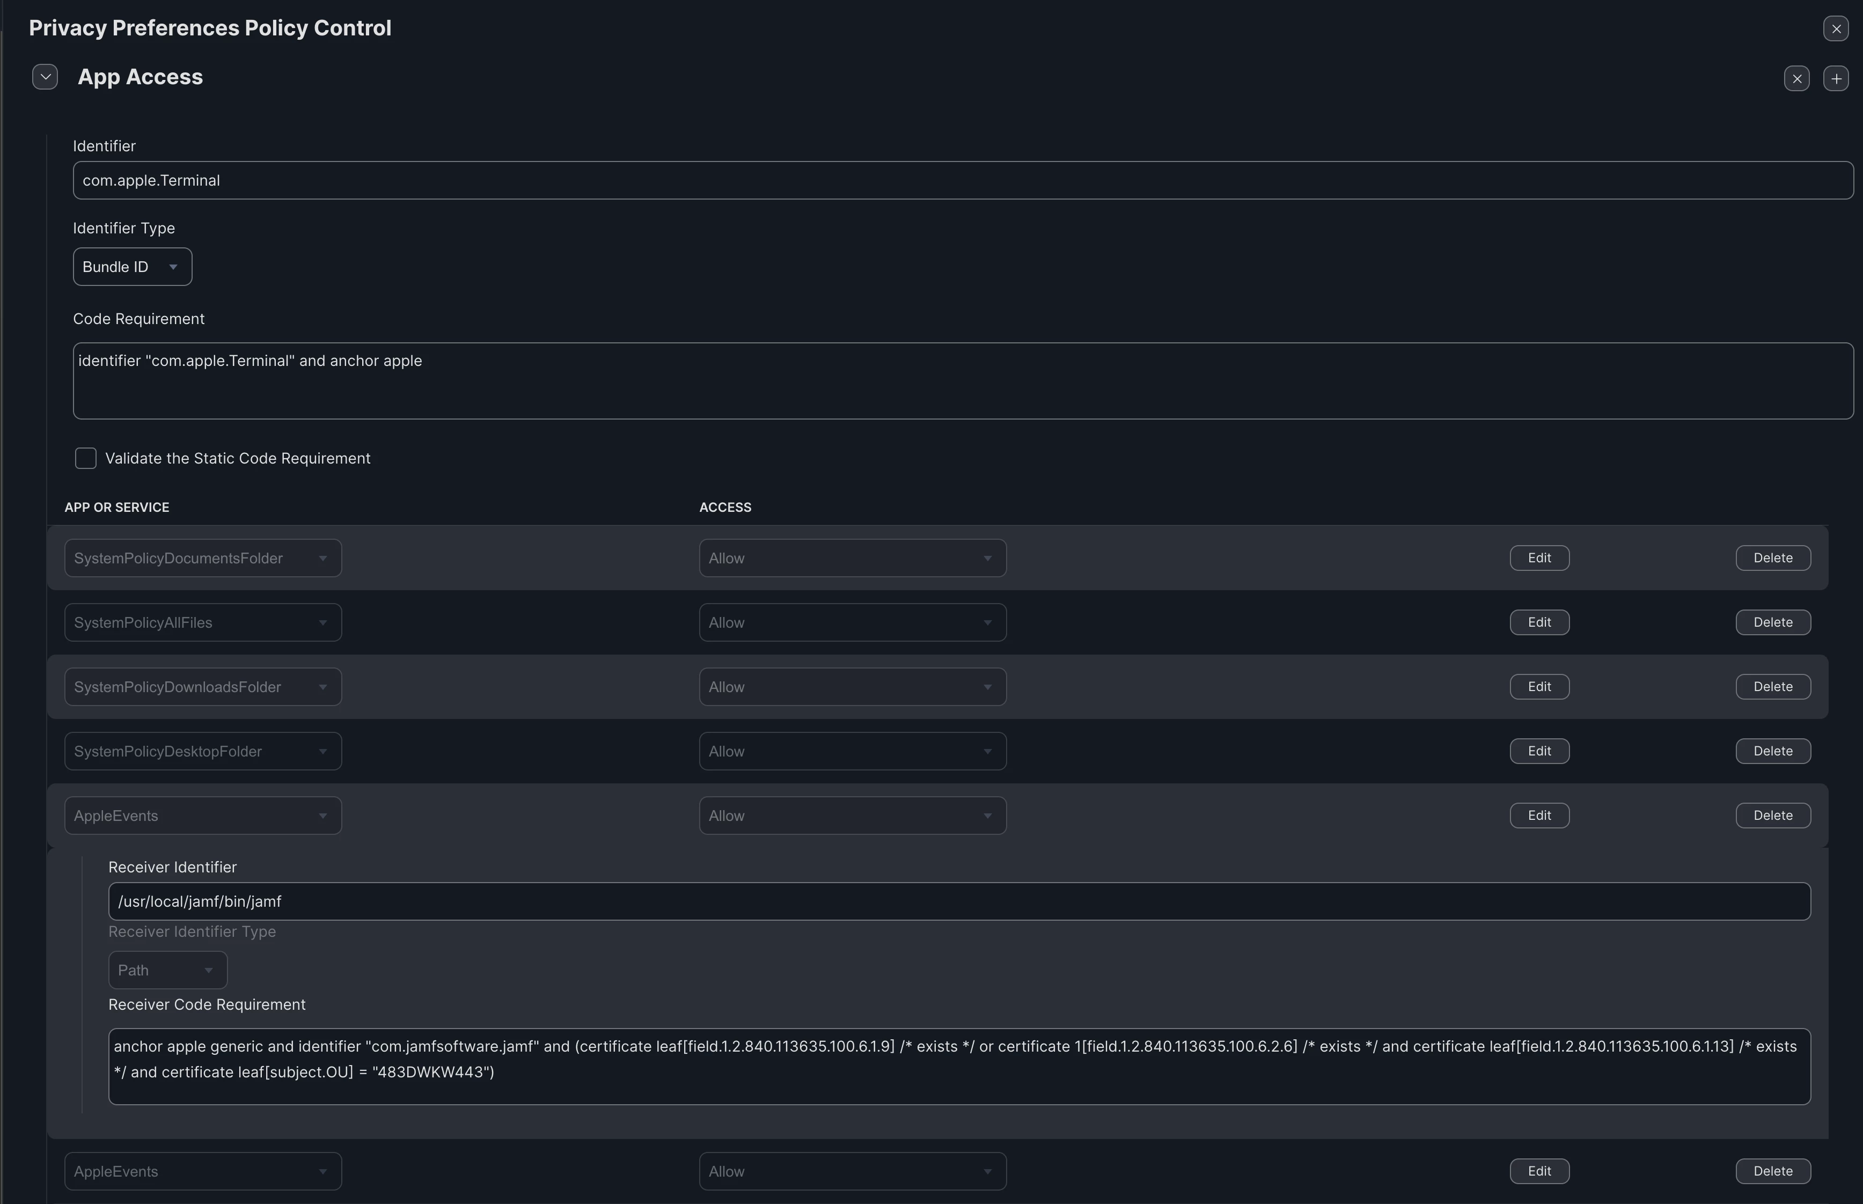Open the Allow dropdown in the first AppleEvents row
1863x1204 pixels.
[x=852, y=816]
